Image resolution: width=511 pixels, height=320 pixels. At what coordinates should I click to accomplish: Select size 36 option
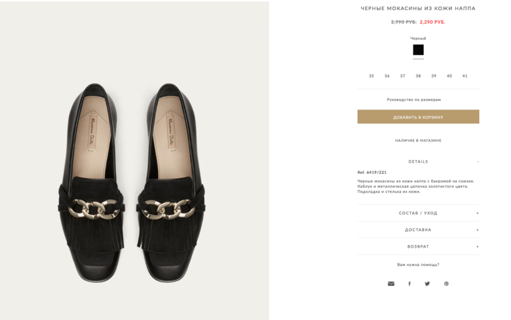(x=387, y=76)
